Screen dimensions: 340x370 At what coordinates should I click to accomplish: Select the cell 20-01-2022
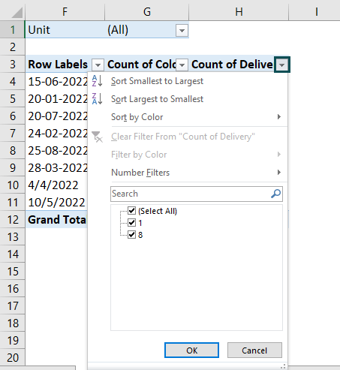click(x=56, y=99)
